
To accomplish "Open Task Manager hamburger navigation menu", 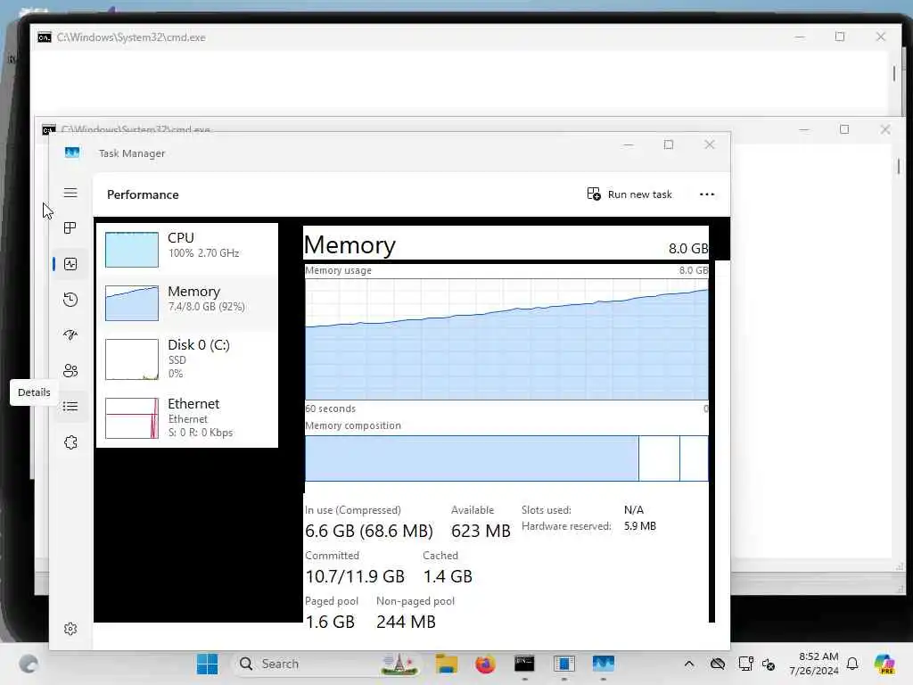I will (70, 193).
